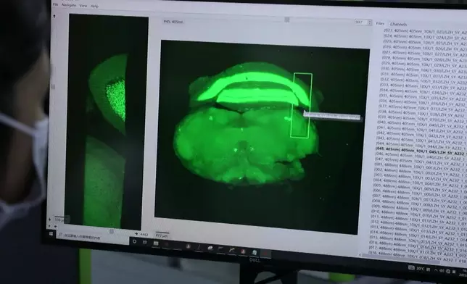The width and height of the screenshot is (467, 284).
Task: Switch to the Files tab
Action: pos(380,23)
